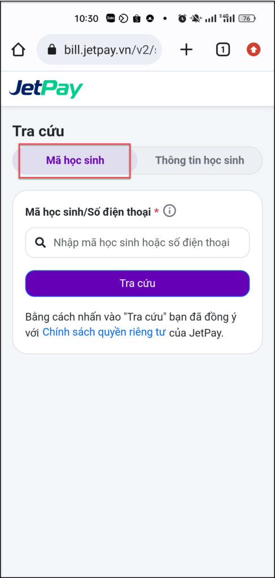Tap the lock icon in address bar
275x578 pixels.
[x=53, y=50]
